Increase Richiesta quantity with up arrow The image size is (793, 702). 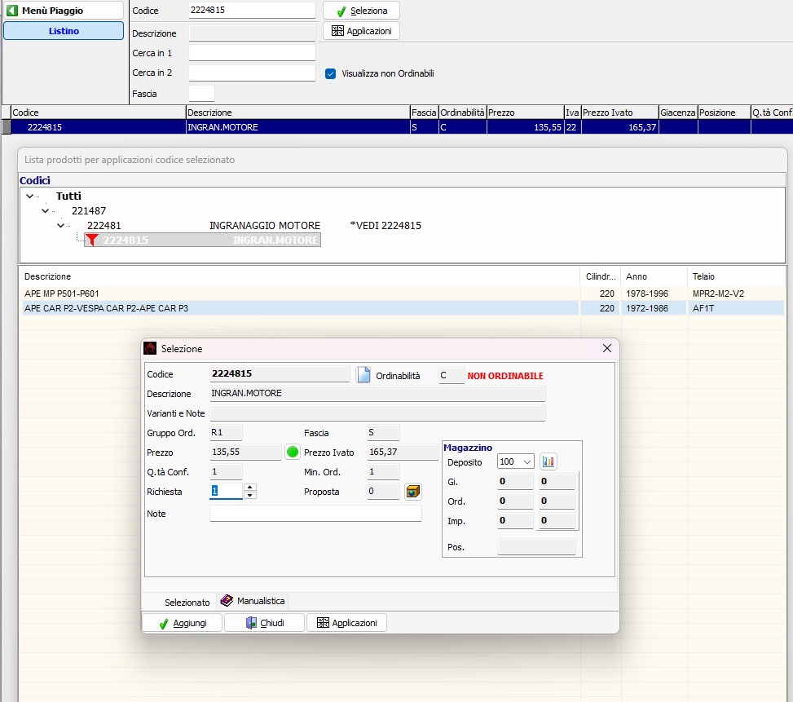click(x=250, y=488)
